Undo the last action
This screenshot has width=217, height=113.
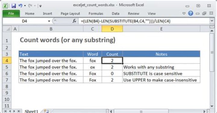pos(20,6)
